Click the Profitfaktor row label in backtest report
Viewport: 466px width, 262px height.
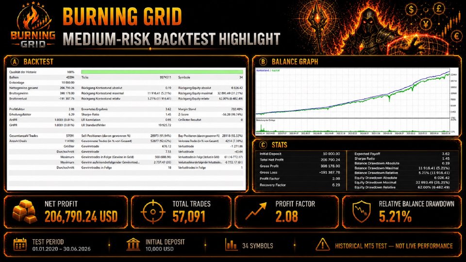(x=17, y=109)
